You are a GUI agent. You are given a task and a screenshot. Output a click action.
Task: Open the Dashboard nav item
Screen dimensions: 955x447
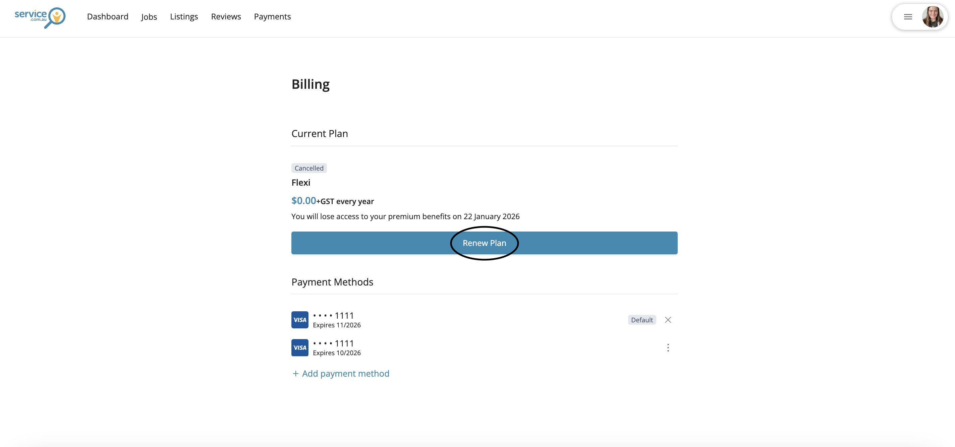coord(108,17)
